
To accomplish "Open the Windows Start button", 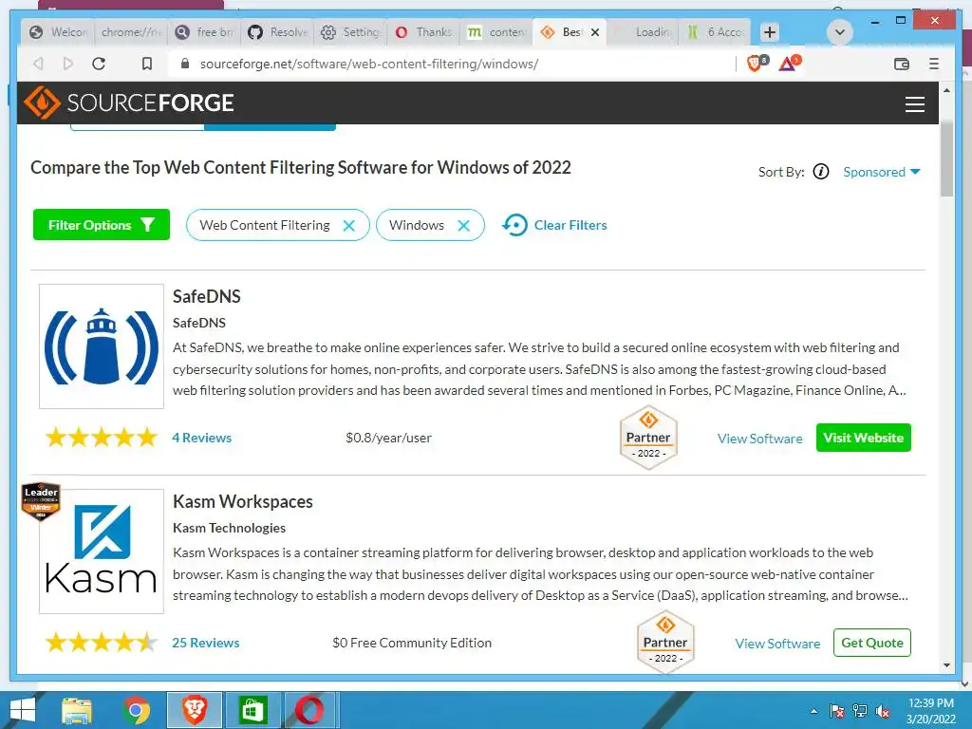I will pos(23,710).
